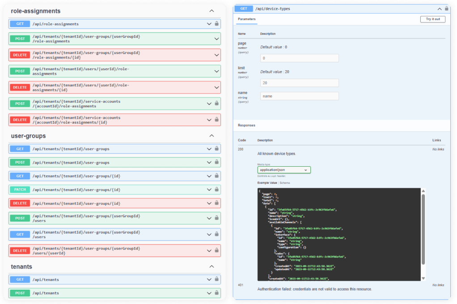Collapse the user-groups section
Screen dimensions: 457x304
tap(212, 135)
